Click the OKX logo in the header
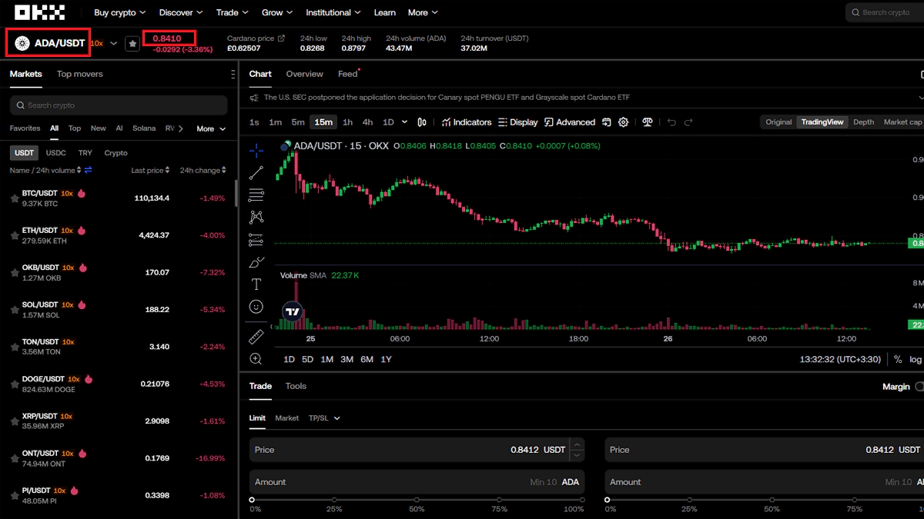 click(x=39, y=12)
